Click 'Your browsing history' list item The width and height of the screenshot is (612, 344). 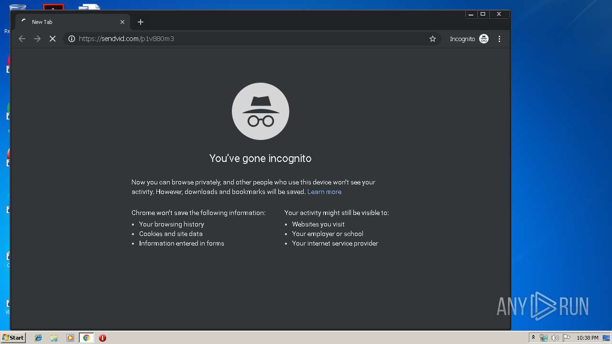pos(172,224)
